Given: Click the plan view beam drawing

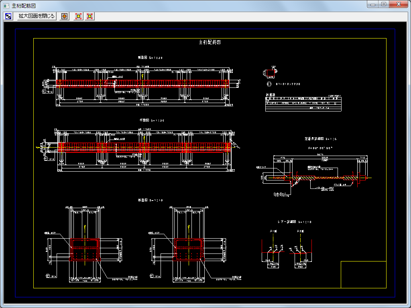Looking at the screenshot, I should tap(144, 147).
